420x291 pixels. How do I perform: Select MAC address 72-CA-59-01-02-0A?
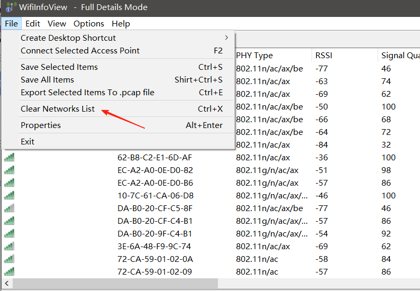(x=155, y=259)
